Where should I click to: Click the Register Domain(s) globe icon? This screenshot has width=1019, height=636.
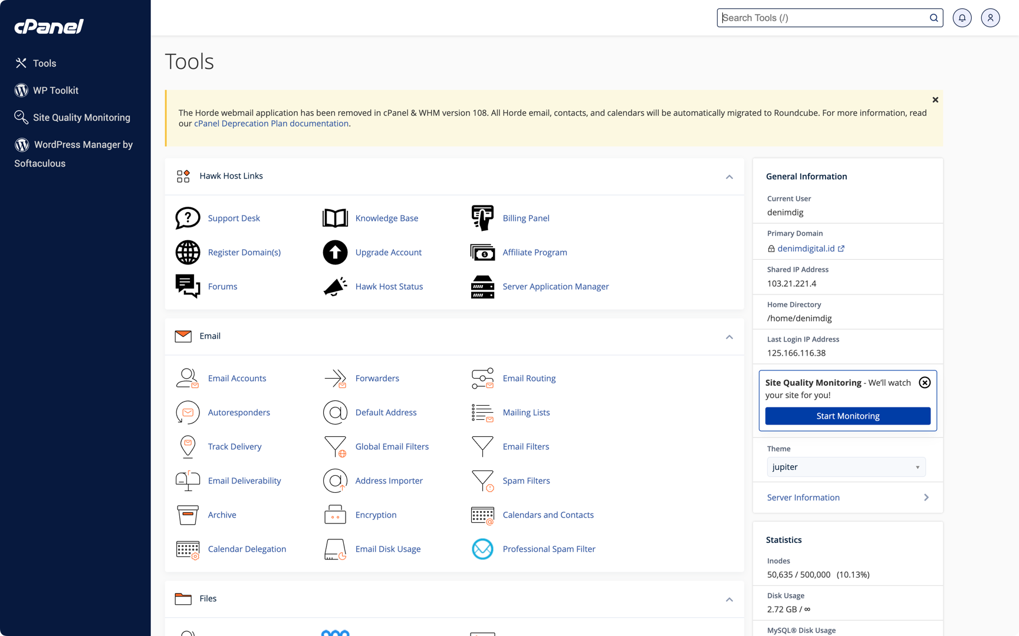188,252
